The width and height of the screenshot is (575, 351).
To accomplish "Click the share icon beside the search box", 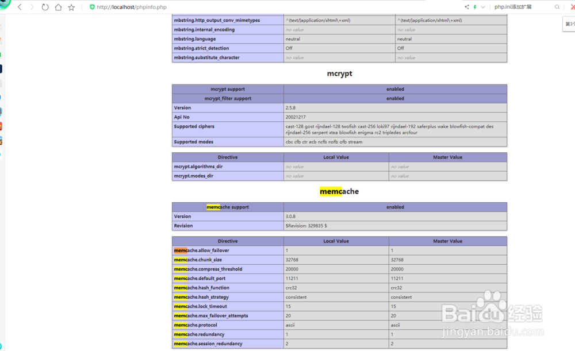I will 467,7.
